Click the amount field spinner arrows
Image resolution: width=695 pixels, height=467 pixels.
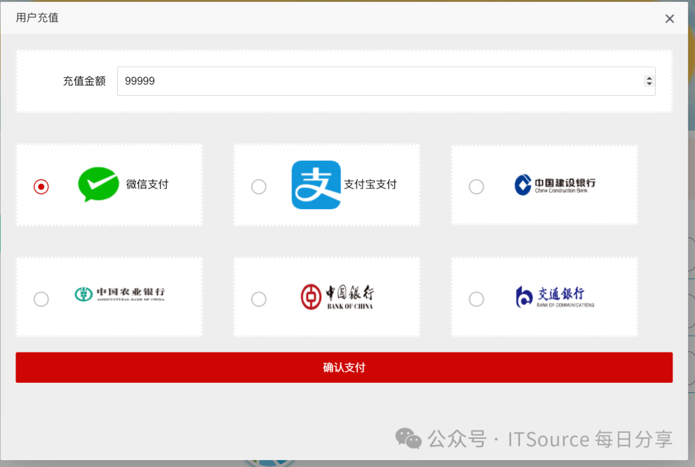(649, 81)
